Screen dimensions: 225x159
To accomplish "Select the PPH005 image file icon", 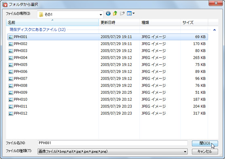I will tap(11, 65).
